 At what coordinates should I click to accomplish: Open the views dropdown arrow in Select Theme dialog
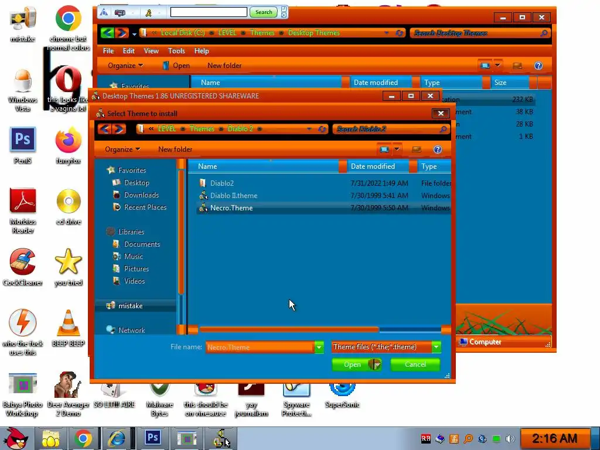397,149
